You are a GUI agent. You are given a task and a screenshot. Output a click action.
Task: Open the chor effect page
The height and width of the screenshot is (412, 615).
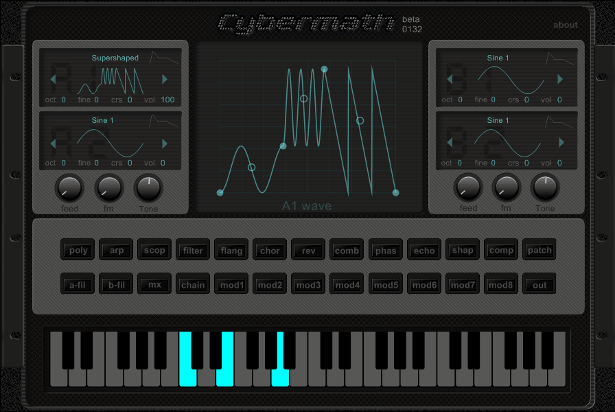click(x=270, y=249)
